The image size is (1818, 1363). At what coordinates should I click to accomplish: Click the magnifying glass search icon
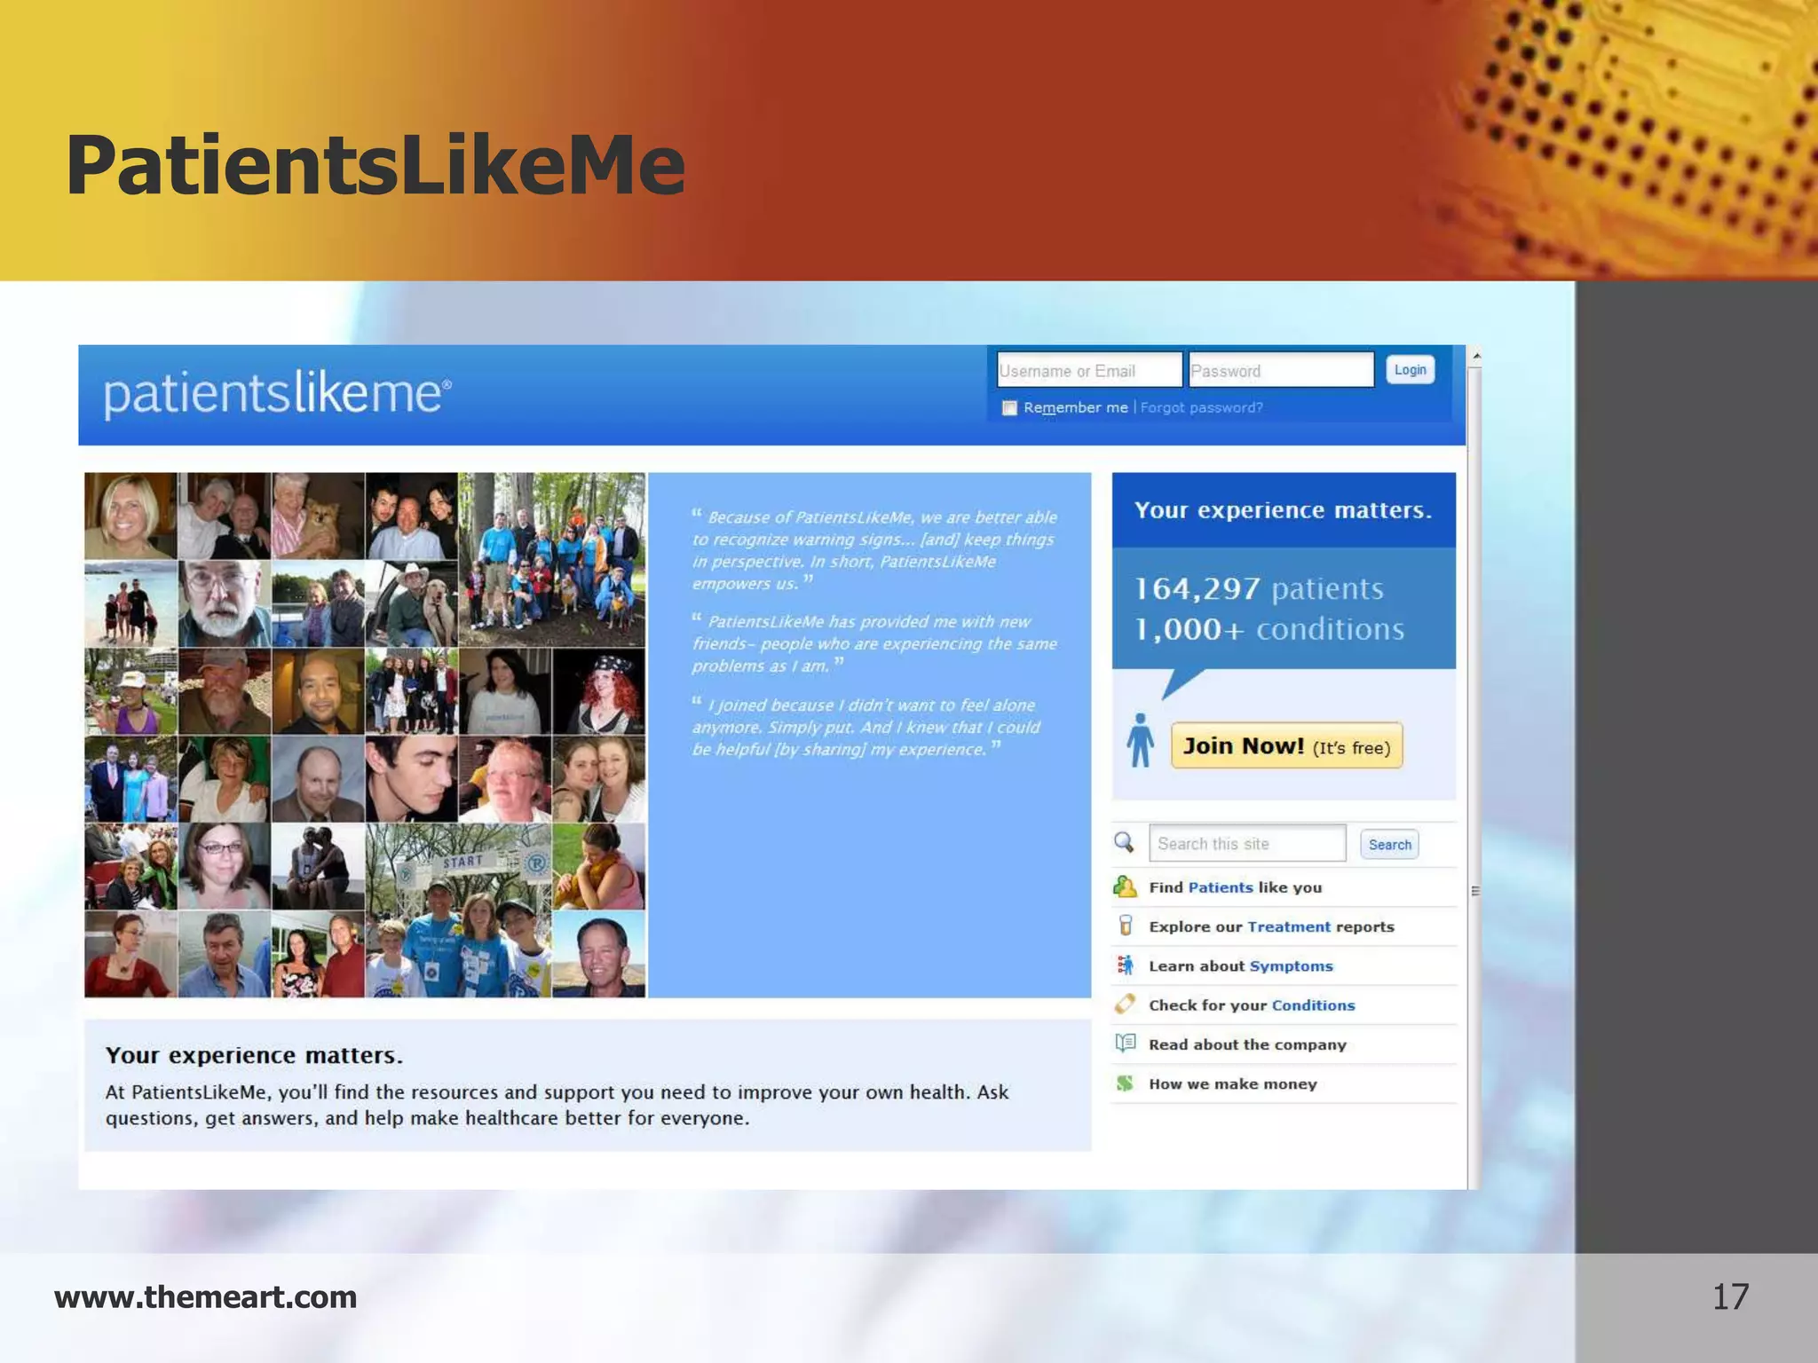point(1124,842)
